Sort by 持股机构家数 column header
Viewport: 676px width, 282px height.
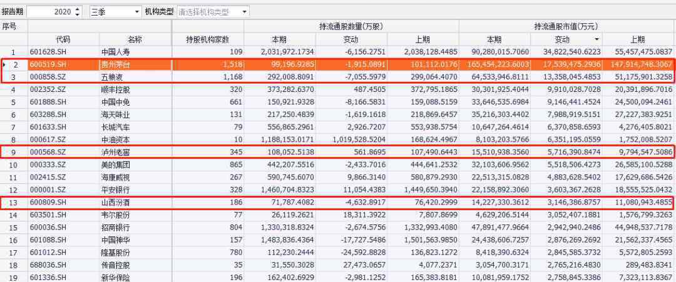[208, 39]
